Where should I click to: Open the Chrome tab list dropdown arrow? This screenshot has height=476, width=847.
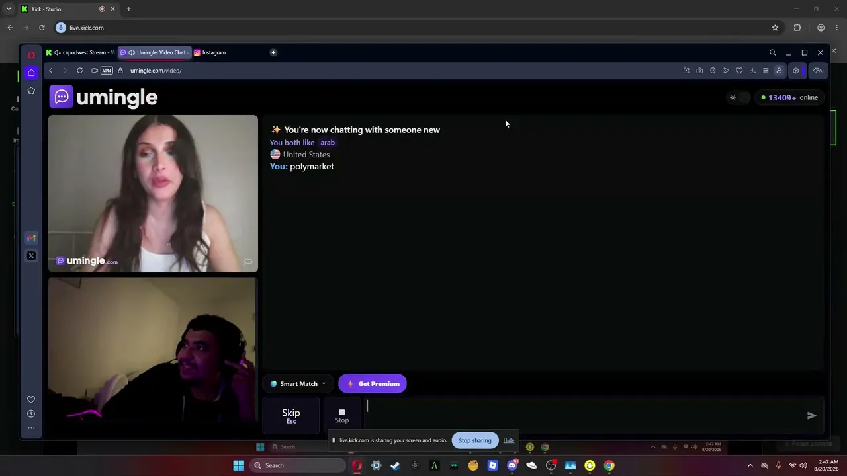click(9, 9)
